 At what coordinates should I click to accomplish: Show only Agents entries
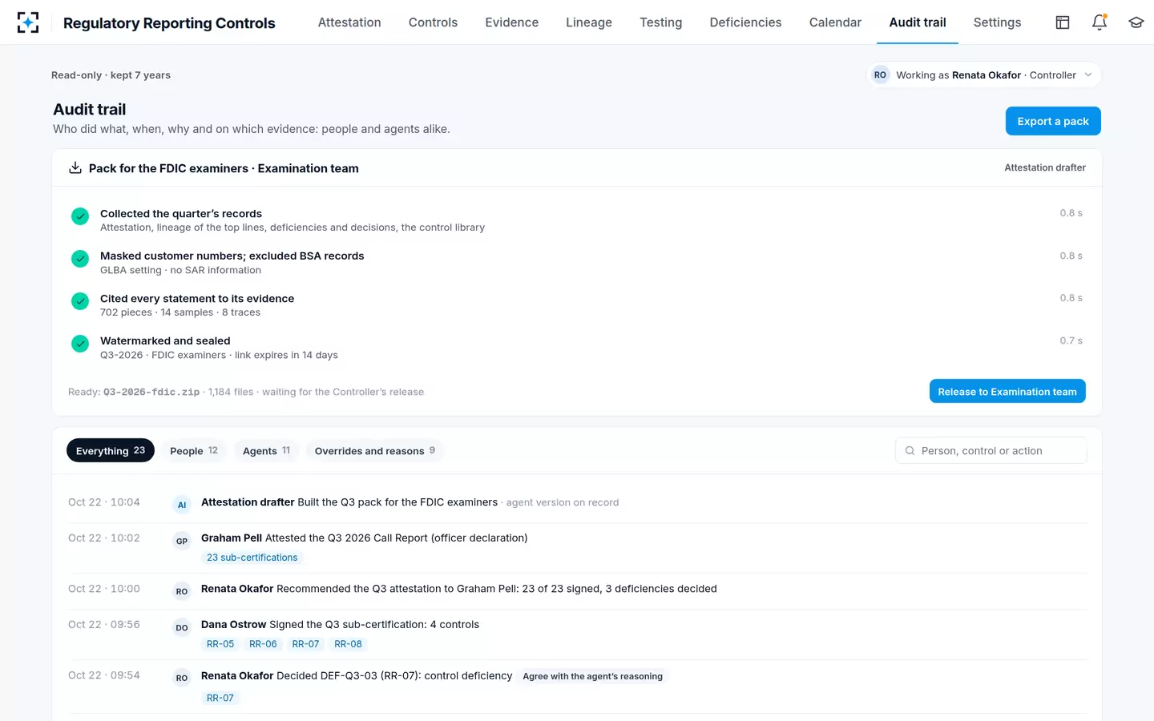(266, 450)
